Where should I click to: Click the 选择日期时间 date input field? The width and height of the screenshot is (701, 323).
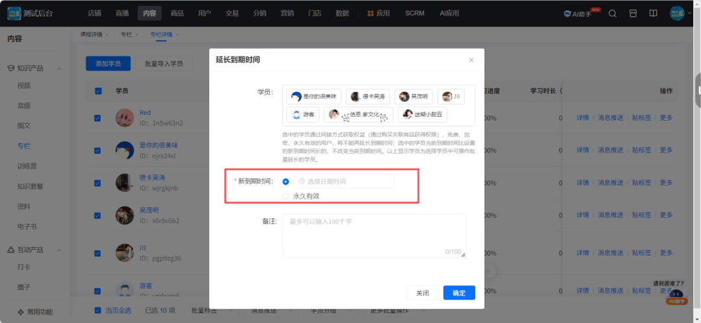pos(343,182)
